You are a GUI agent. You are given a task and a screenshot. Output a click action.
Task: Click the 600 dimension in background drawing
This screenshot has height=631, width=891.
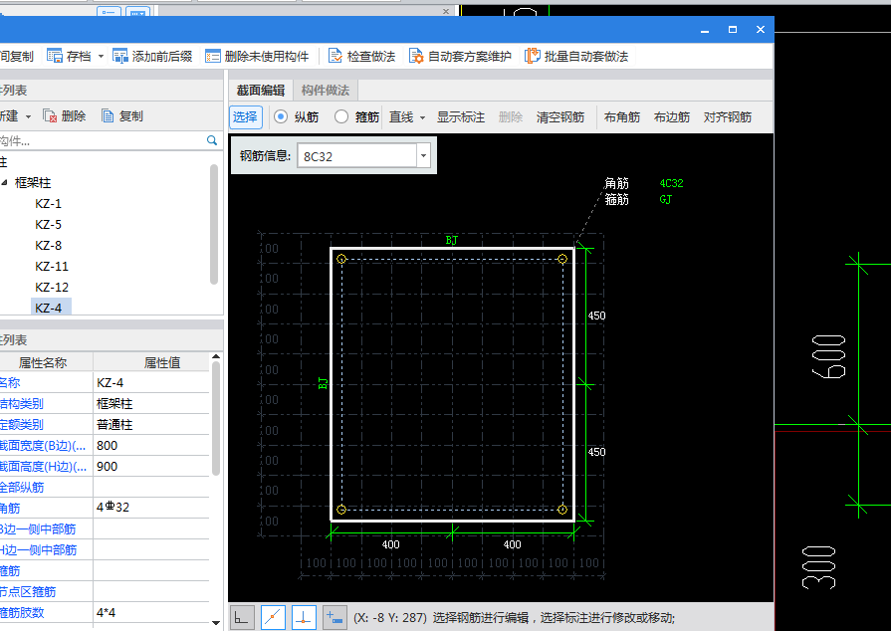[x=828, y=356]
